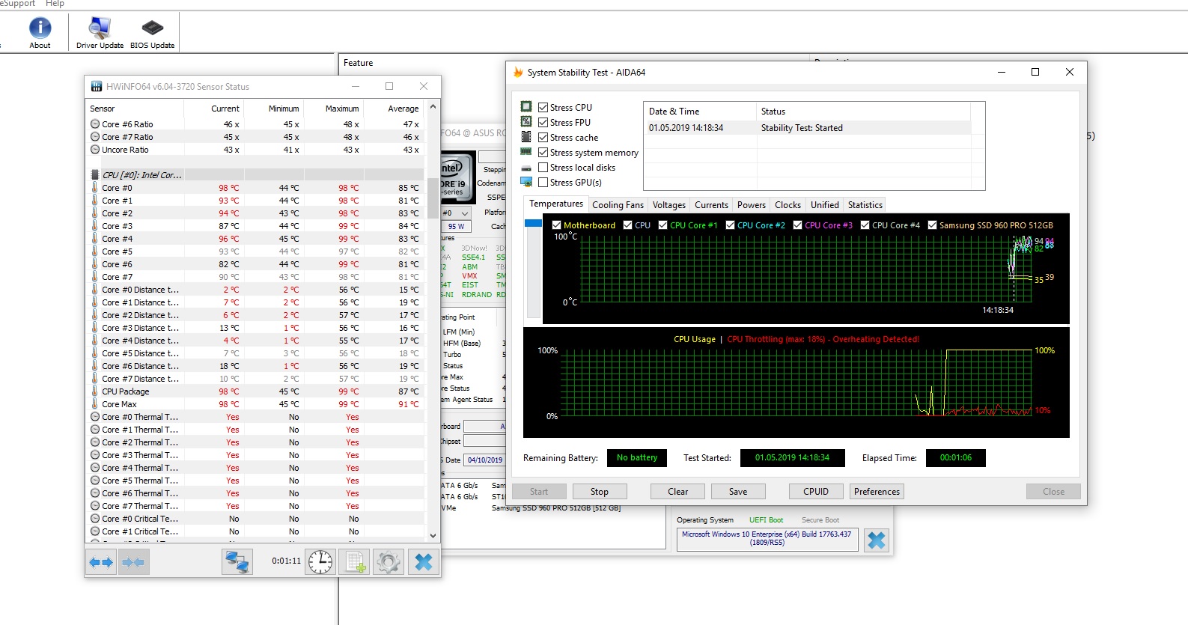The image size is (1188, 625).
Task: Uncheck Stress FPU
Action: click(543, 122)
